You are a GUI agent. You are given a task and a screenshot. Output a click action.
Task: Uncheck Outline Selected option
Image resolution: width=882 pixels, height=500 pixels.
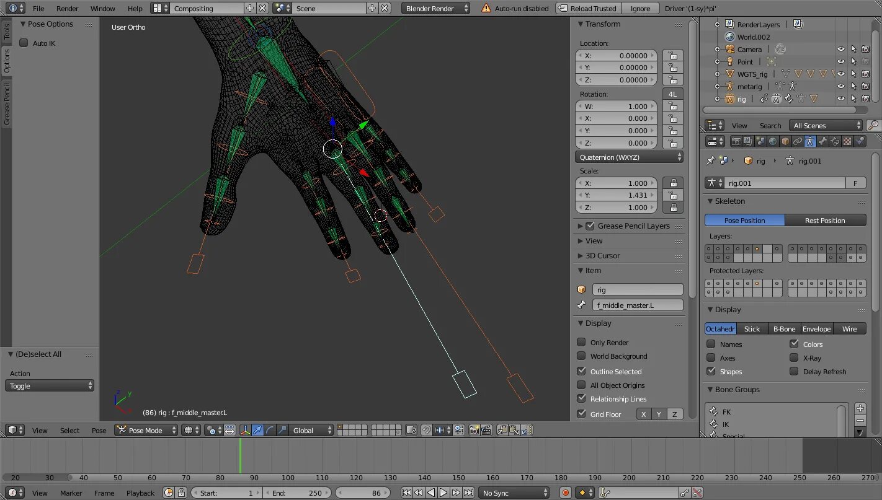581,371
